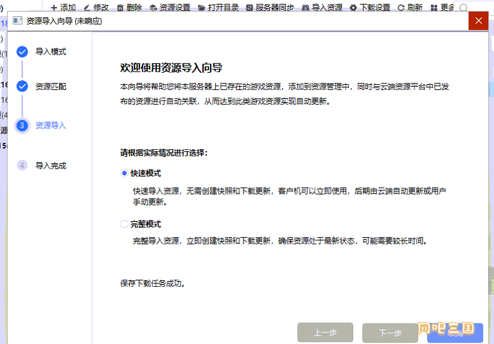Click 打开目录 open folder icon

tap(202, 8)
